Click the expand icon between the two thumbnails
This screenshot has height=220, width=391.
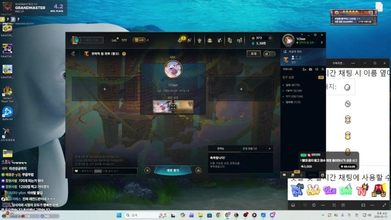173,107
